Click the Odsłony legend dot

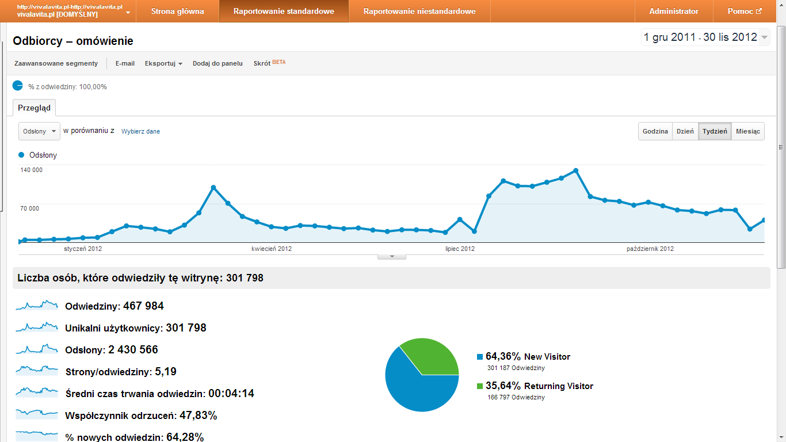(22, 155)
